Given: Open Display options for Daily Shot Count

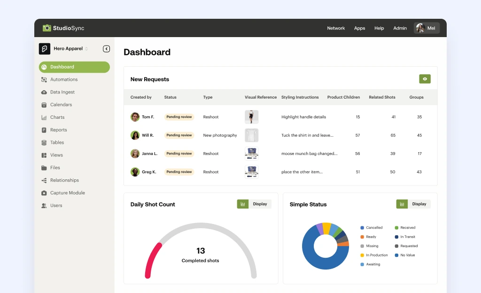Looking at the screenshot, I should pos(260,204).
